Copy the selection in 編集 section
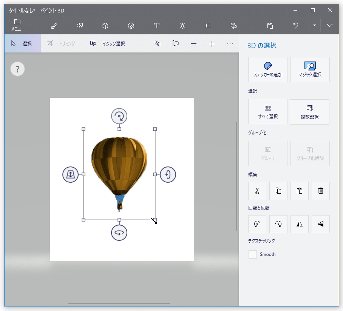This screenshot has width=343, height=311. pyautogui.click(x=278, y=191)
